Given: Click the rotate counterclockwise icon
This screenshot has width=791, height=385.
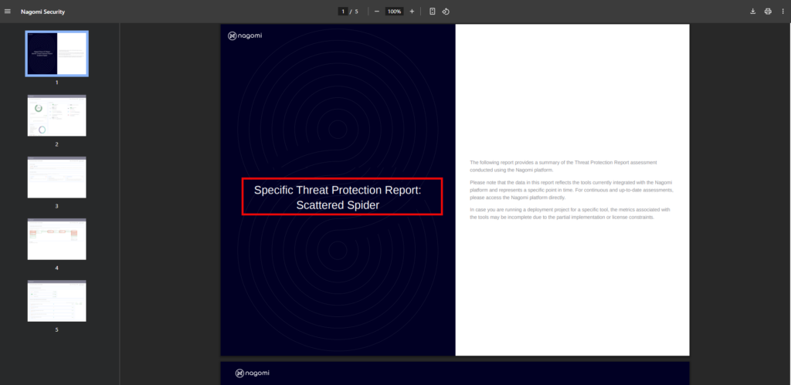Looking at the screenshot, I should (x=446, y=12).
